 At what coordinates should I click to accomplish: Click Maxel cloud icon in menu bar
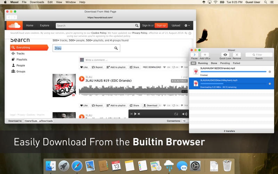tap(204, 2)
